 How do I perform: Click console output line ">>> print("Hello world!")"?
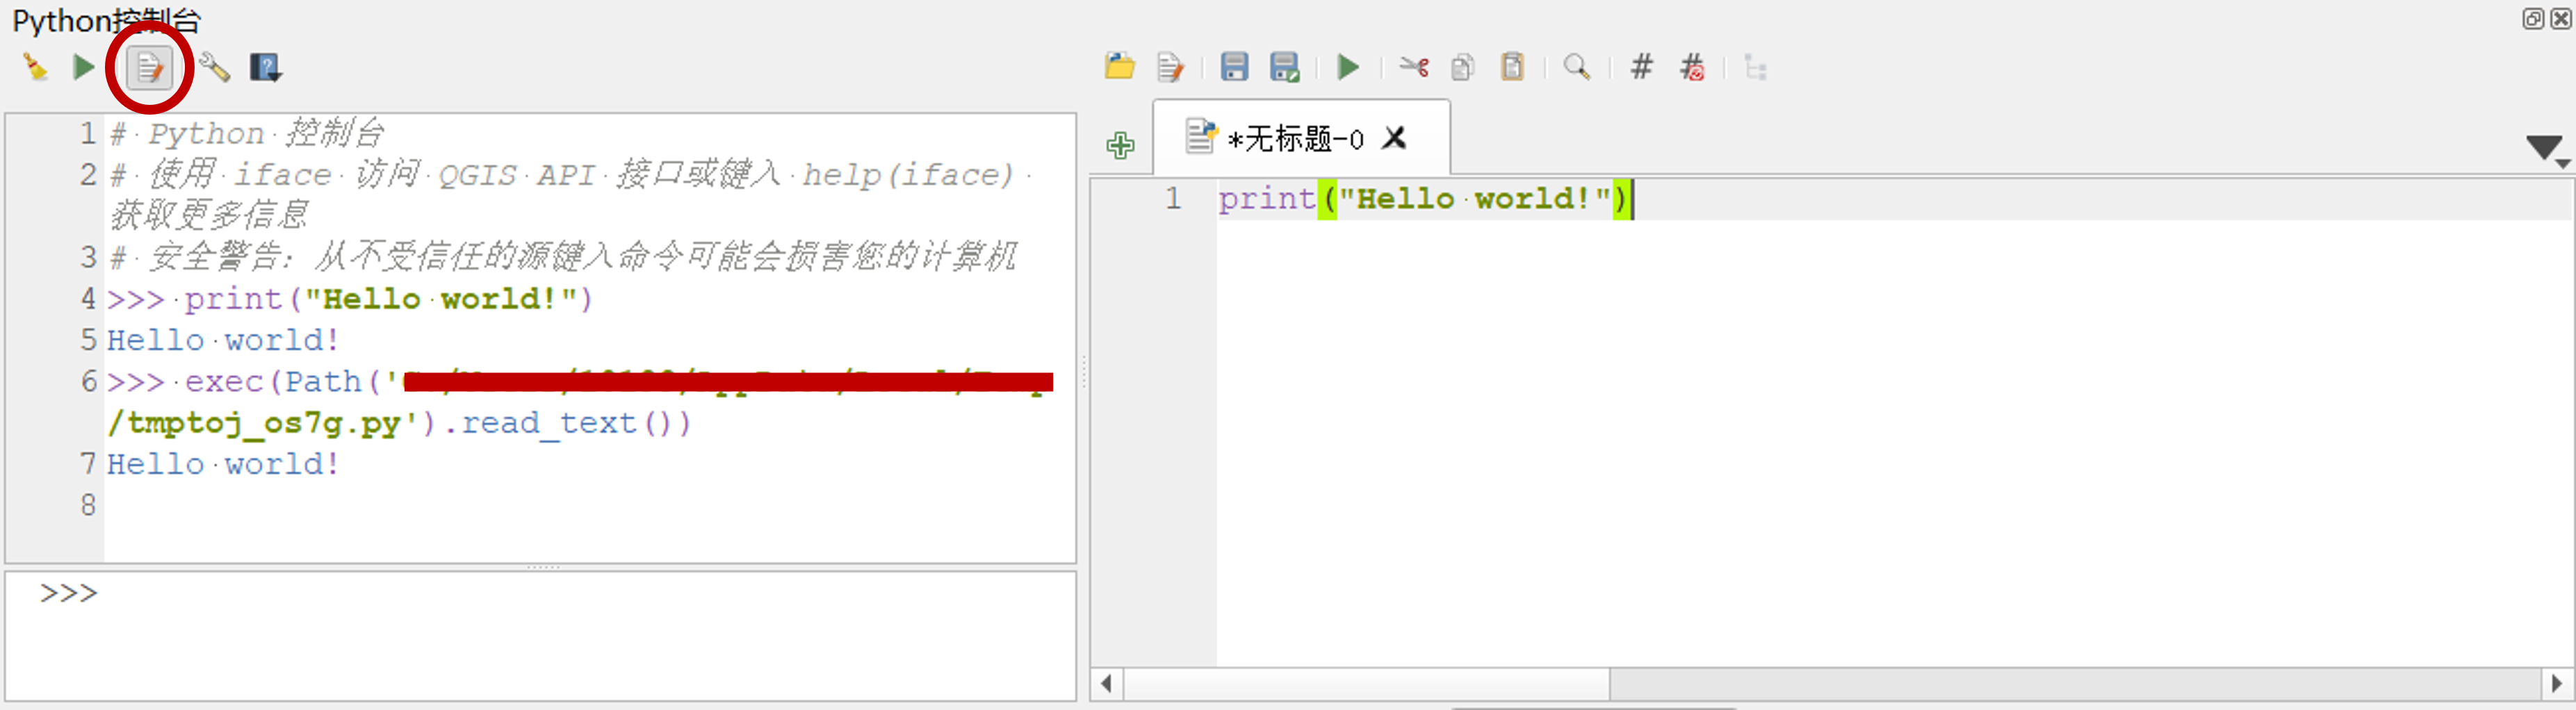(x=350, y=299)
